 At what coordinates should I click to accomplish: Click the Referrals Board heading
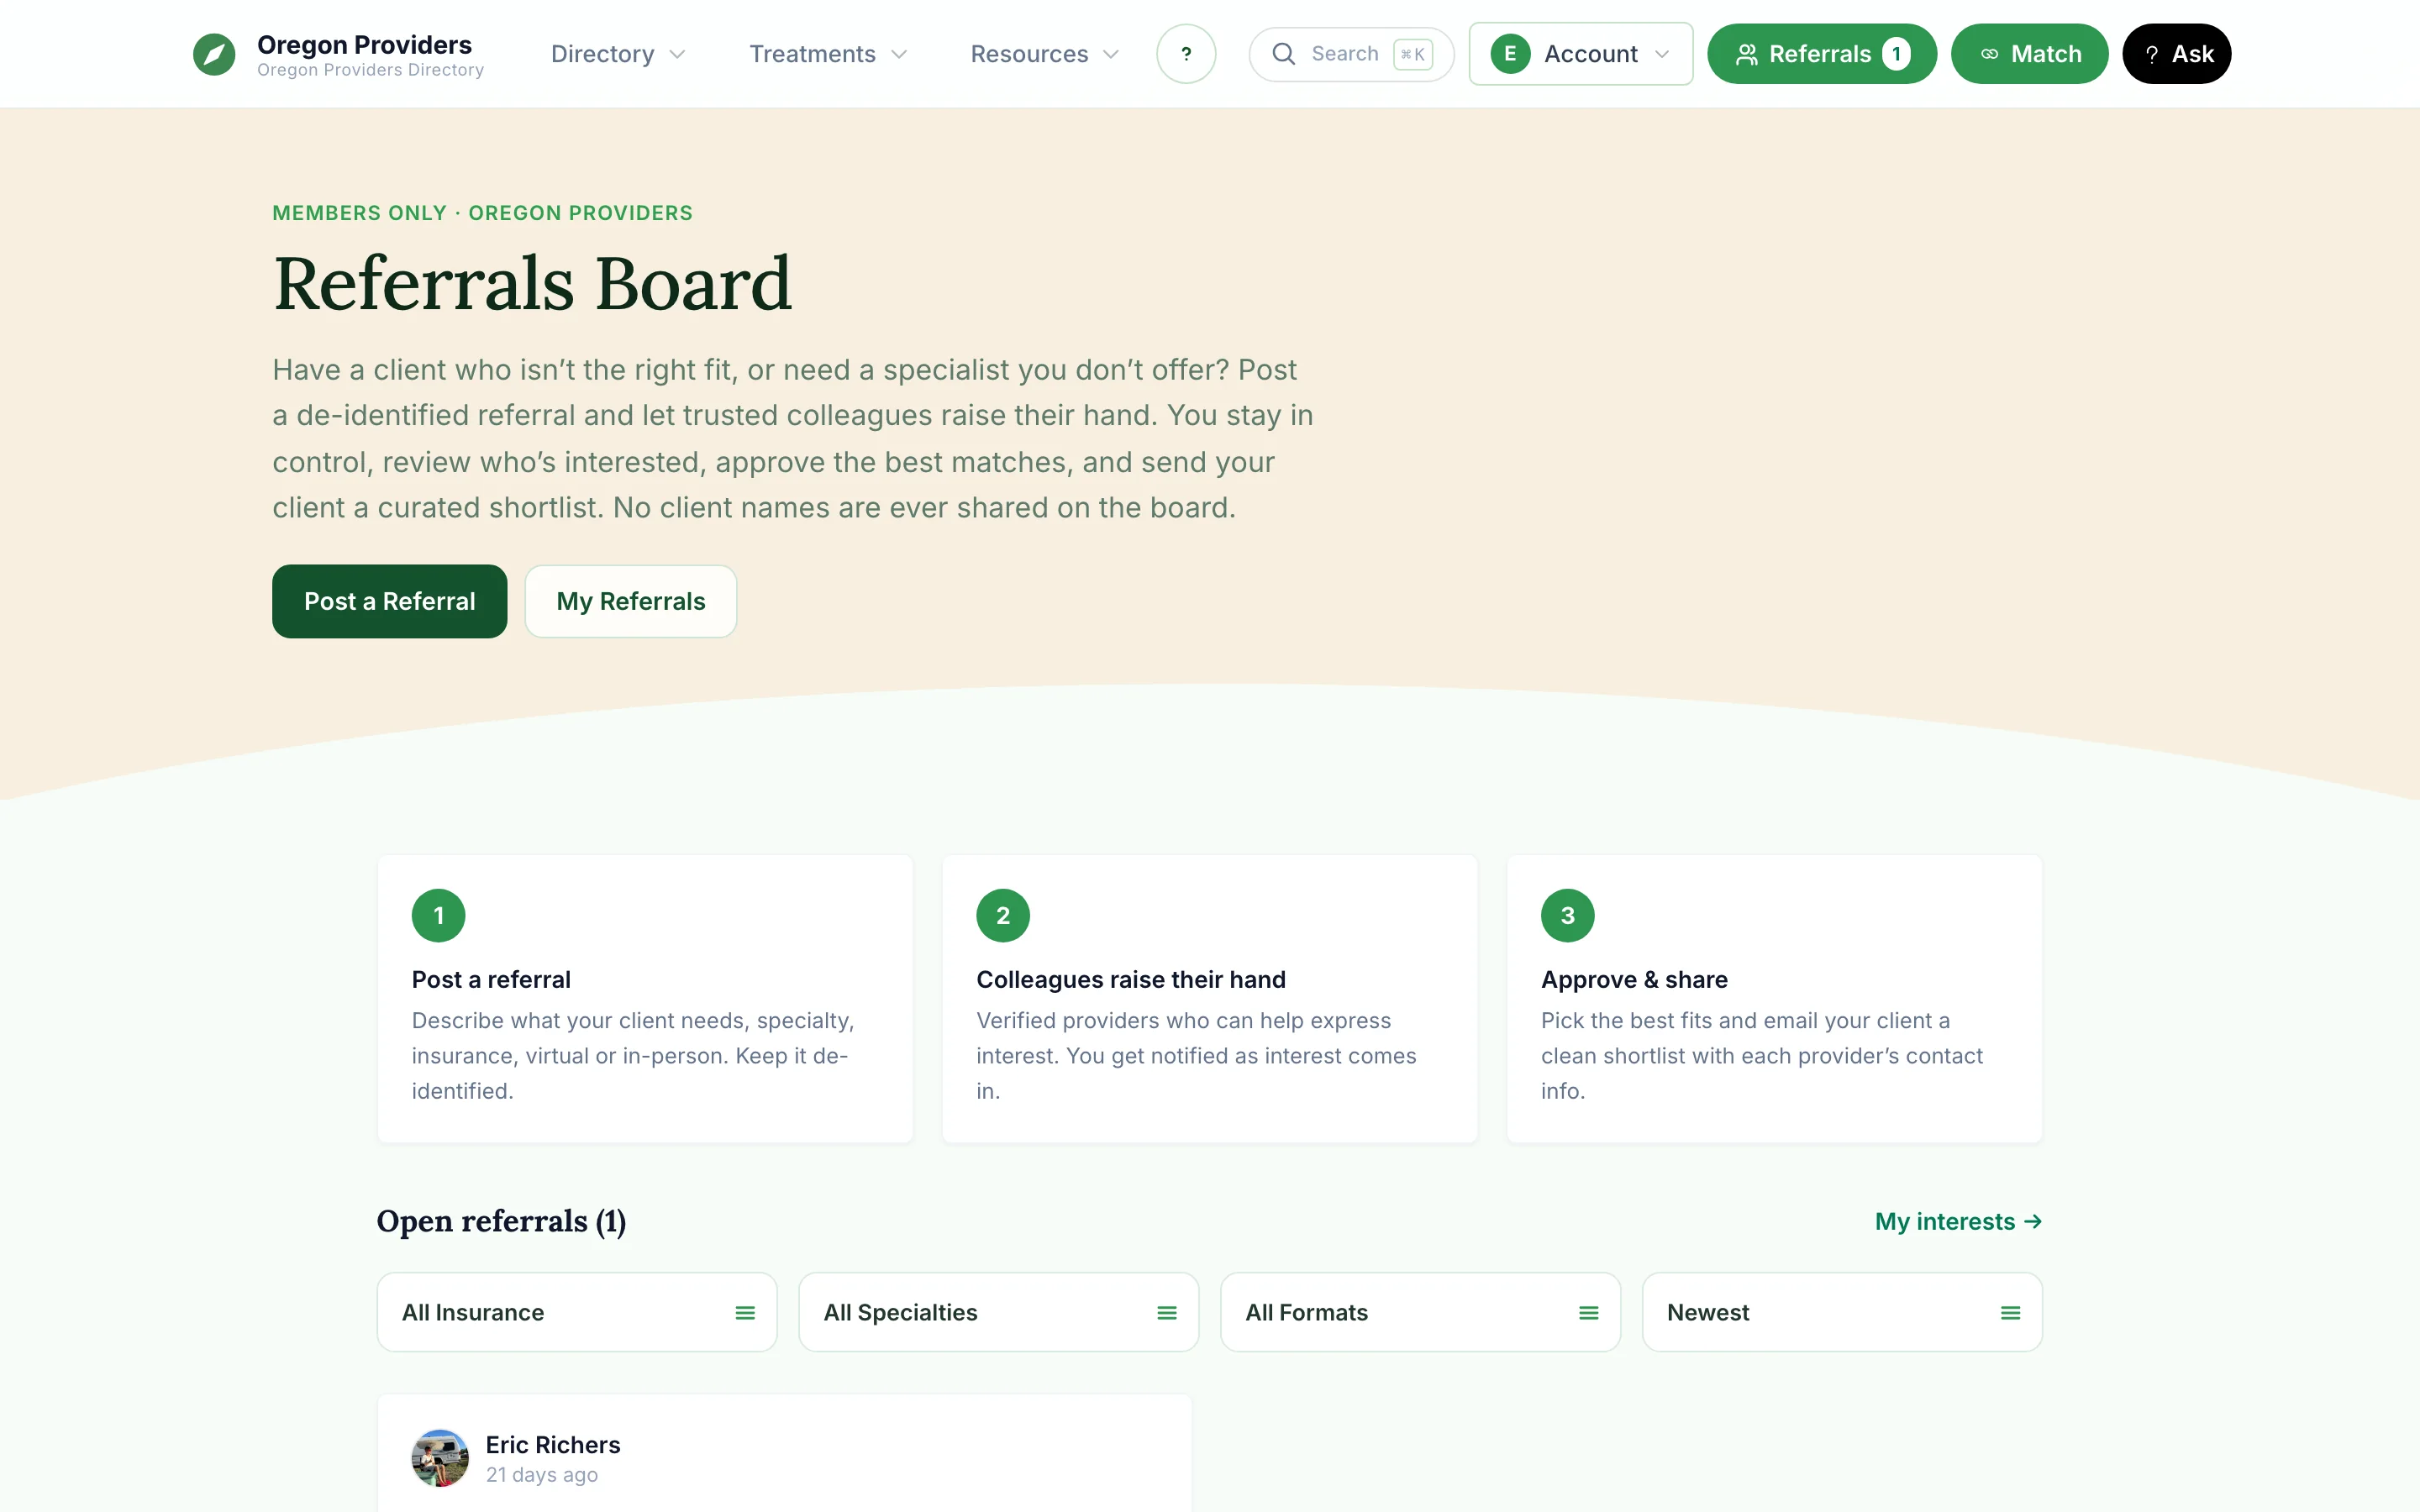click(532, 283)
